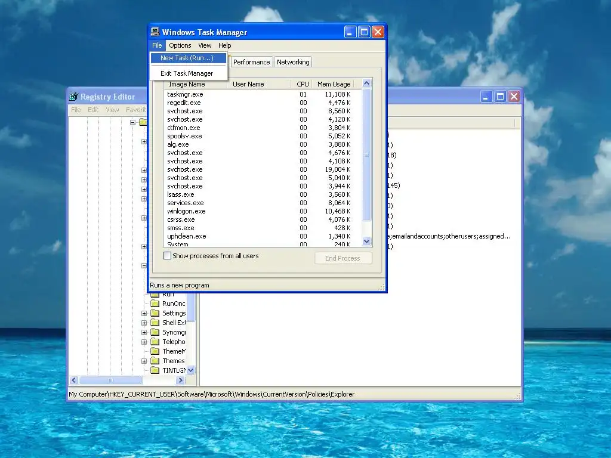Maximize the Windows Task Manager window

(364, 32)
